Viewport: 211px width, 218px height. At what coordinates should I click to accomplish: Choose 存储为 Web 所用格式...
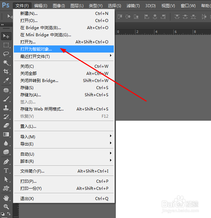tap(64, 109)
